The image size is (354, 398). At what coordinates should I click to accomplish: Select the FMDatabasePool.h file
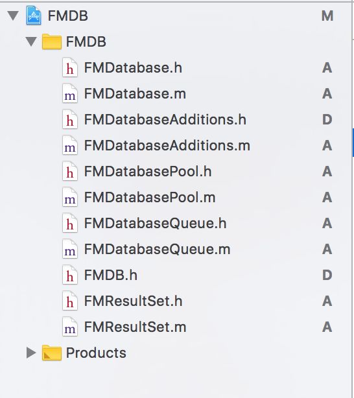pos(148,171)
